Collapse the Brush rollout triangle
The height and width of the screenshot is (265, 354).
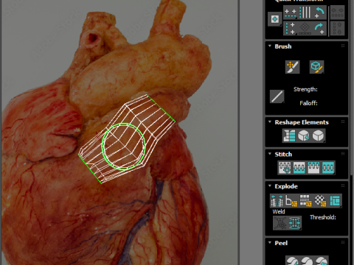point(270,46)
